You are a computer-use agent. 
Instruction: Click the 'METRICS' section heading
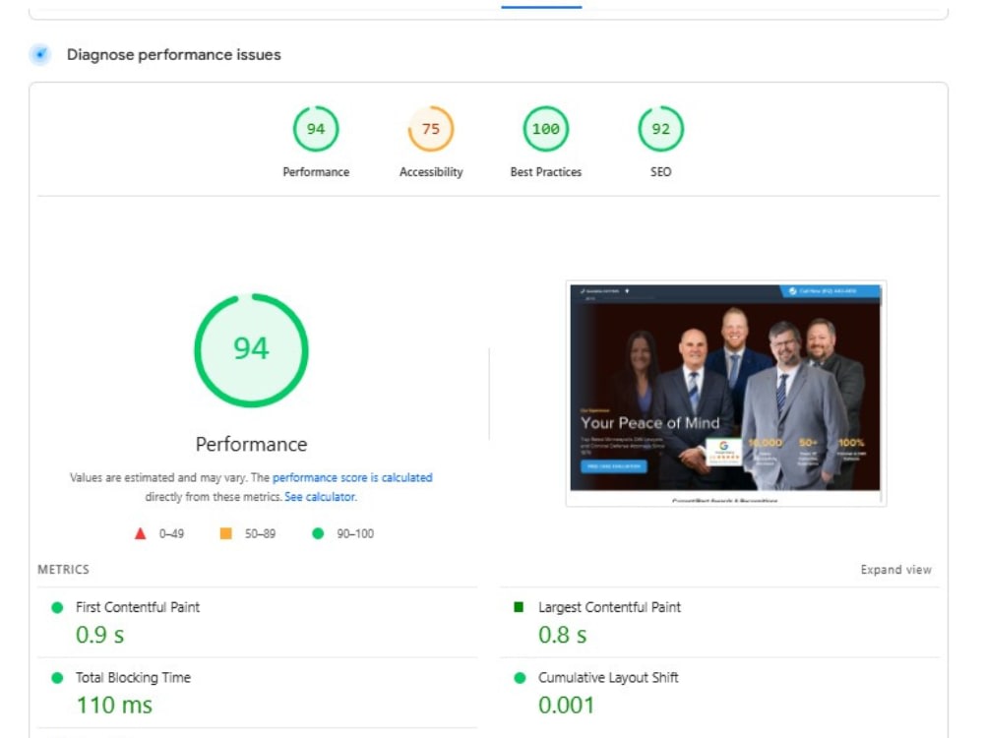(x=63, y=570)
